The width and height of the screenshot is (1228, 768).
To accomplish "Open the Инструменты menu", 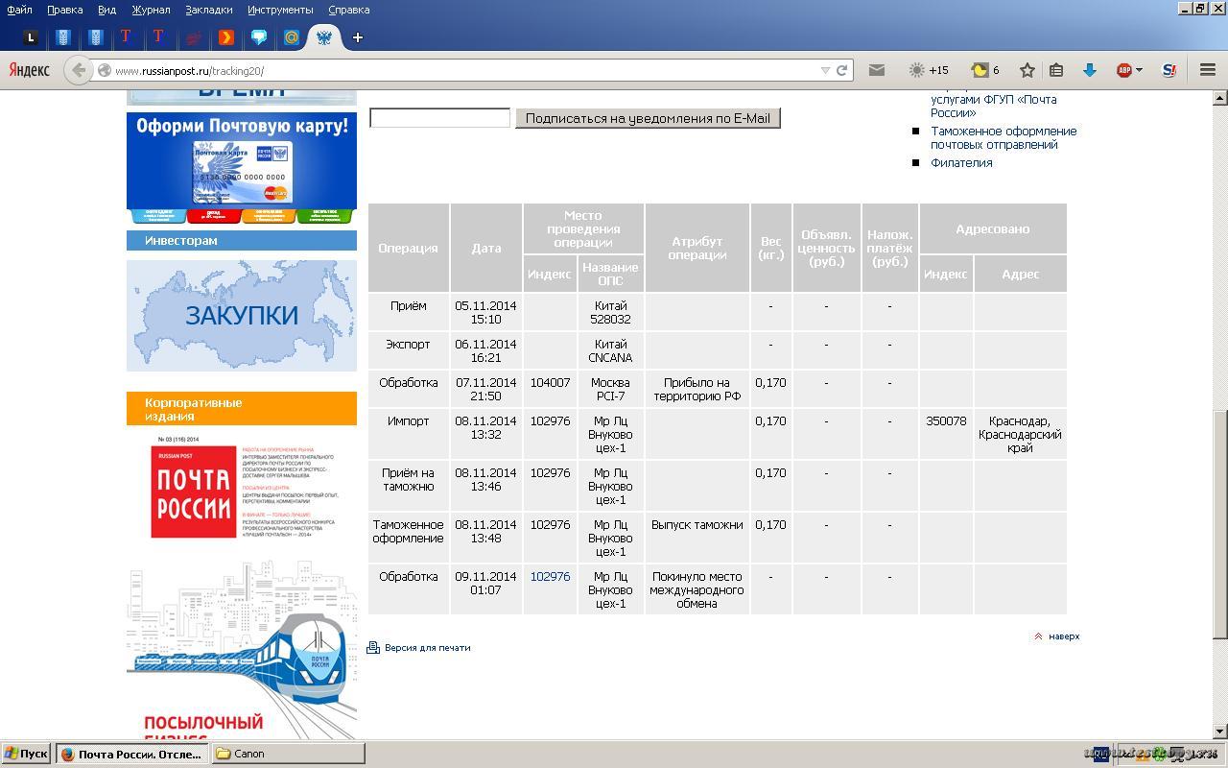I will (280, 10).
